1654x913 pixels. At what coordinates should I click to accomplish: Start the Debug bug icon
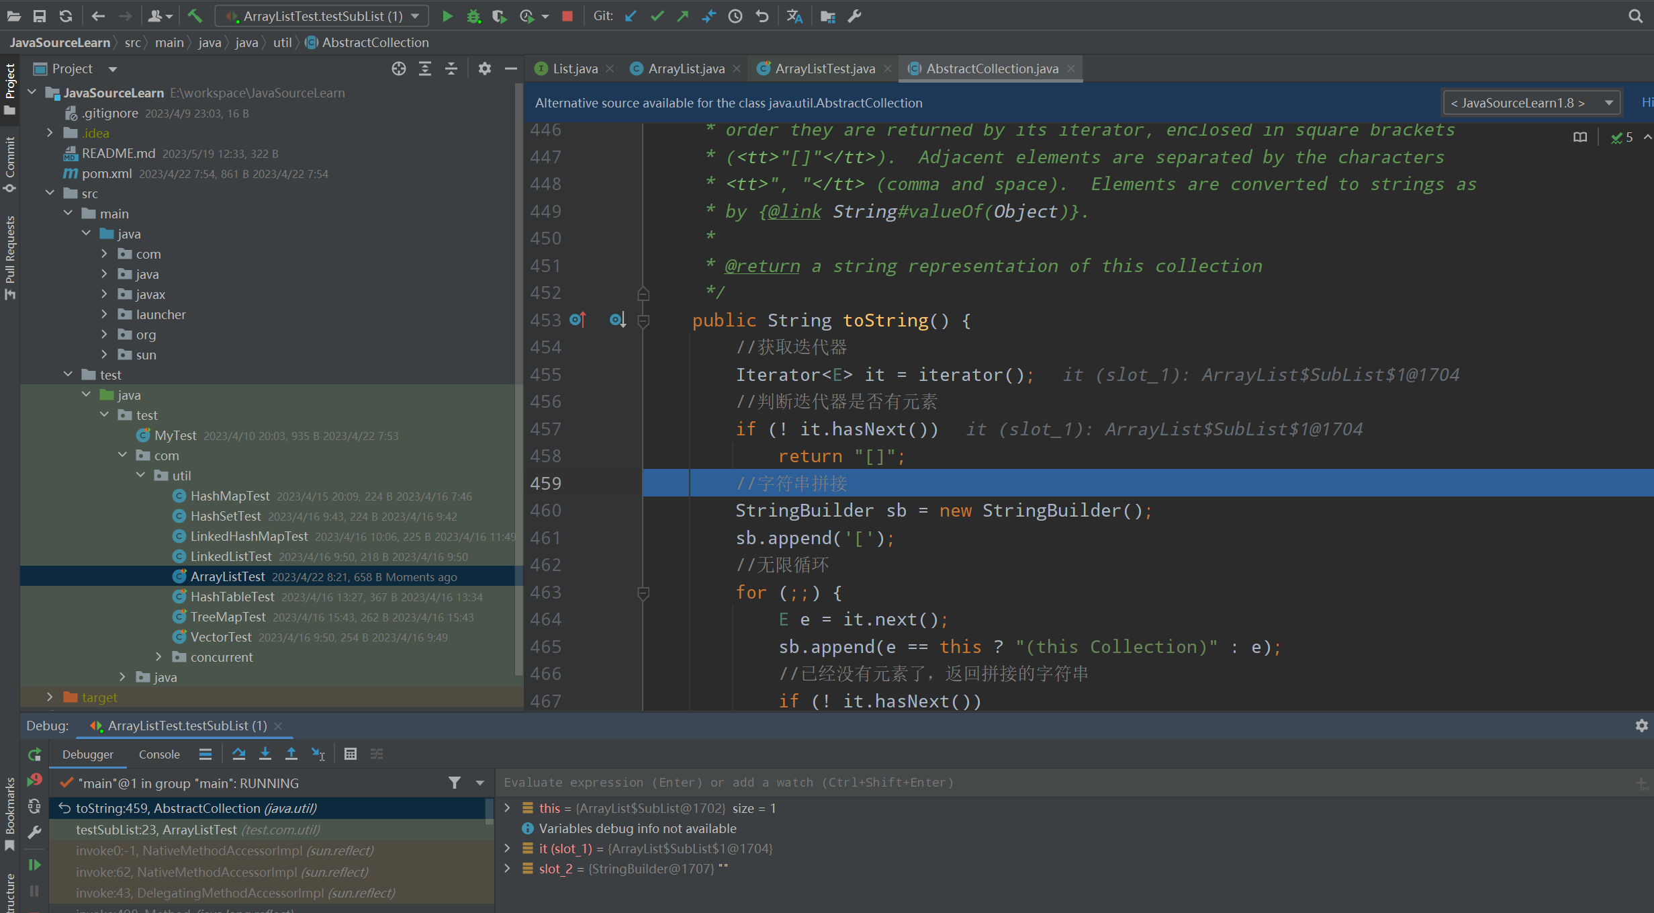[x=473, y=16]
